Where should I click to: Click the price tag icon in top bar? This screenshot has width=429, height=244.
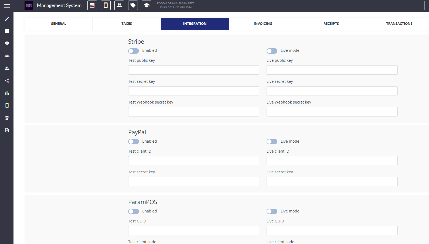coord(133,5)
